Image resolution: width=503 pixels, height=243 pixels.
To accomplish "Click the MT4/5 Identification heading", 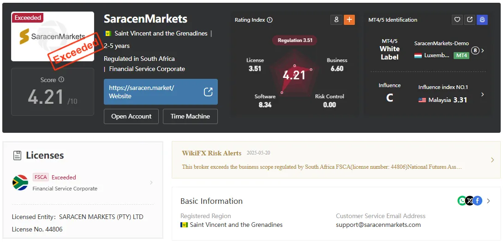I will 393,20.
